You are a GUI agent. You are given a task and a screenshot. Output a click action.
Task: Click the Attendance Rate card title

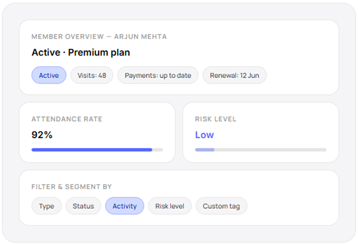[67, 119]
